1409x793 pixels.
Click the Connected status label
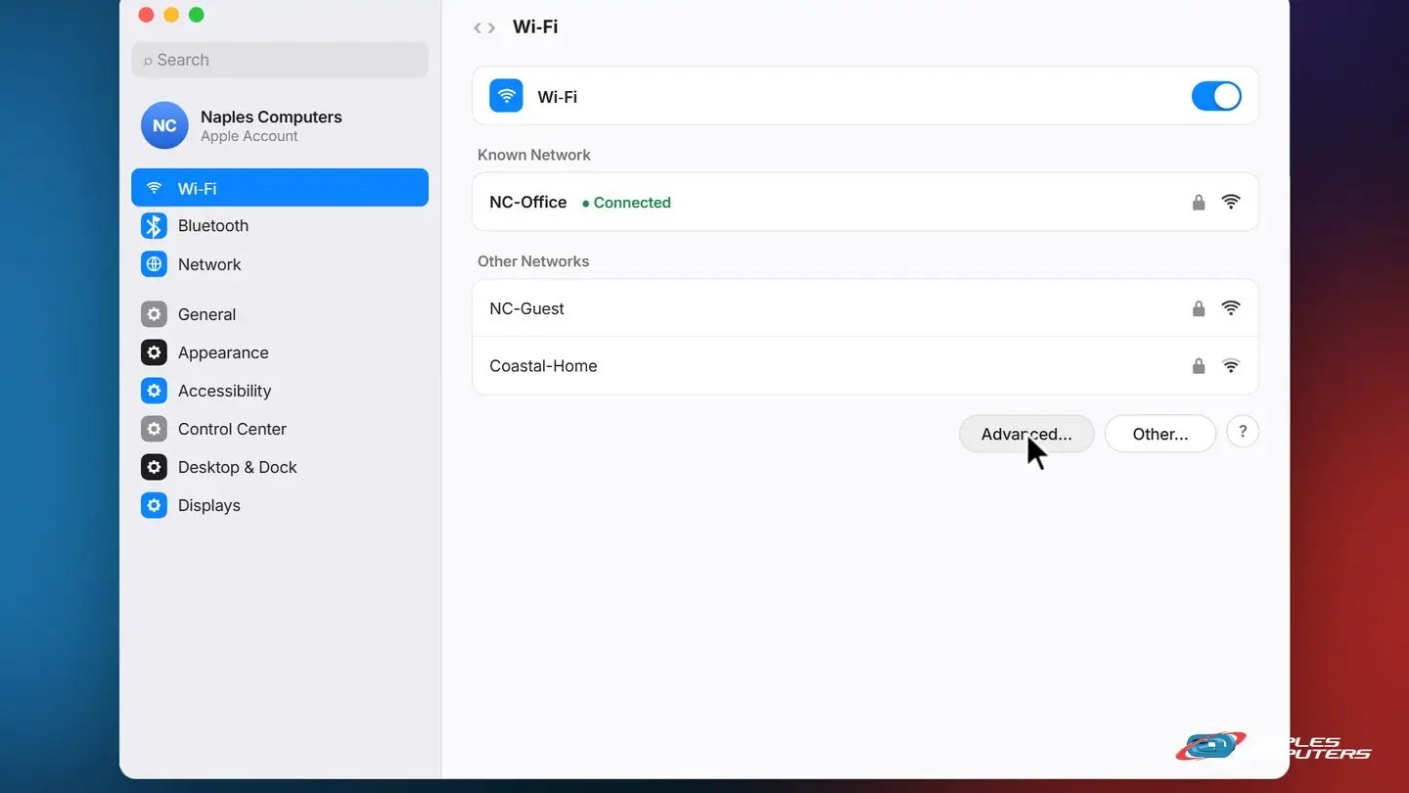[626, 203]
